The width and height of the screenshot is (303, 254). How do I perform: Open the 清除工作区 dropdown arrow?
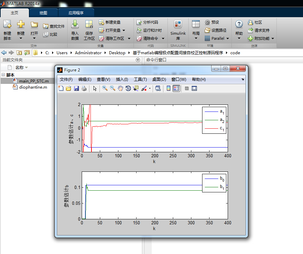pos(129,38)
